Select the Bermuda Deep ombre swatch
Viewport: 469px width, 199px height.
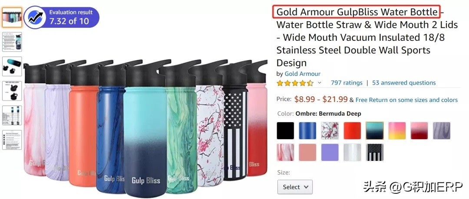click(x=374, y=130)
